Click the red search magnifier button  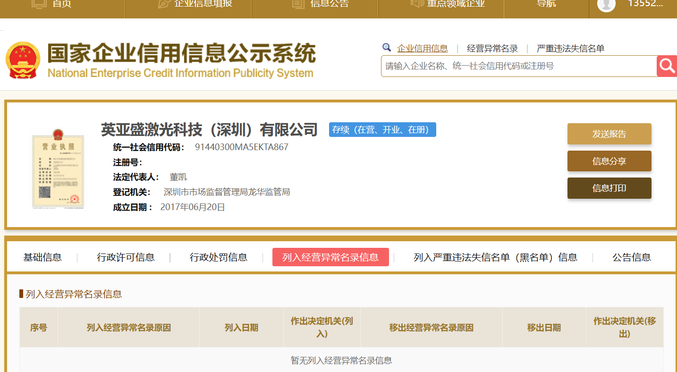pos(667,66)
